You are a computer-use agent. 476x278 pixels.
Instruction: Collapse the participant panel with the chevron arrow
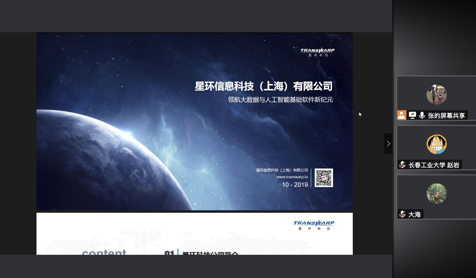pyautogui.click(x=388, y=144)
